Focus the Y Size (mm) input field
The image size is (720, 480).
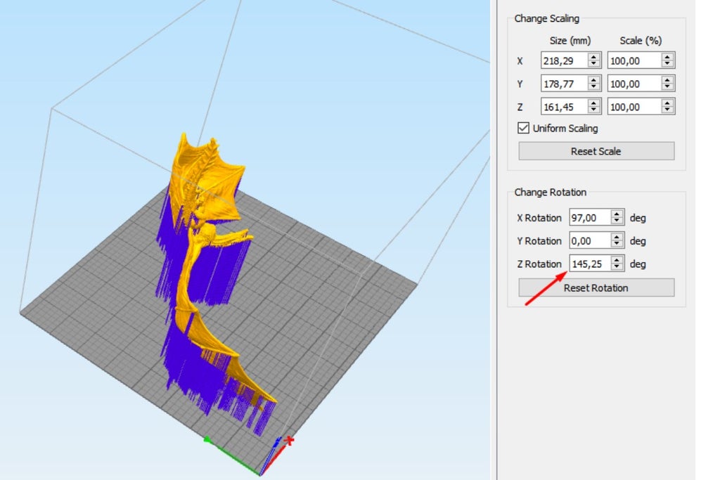point(564,84)
